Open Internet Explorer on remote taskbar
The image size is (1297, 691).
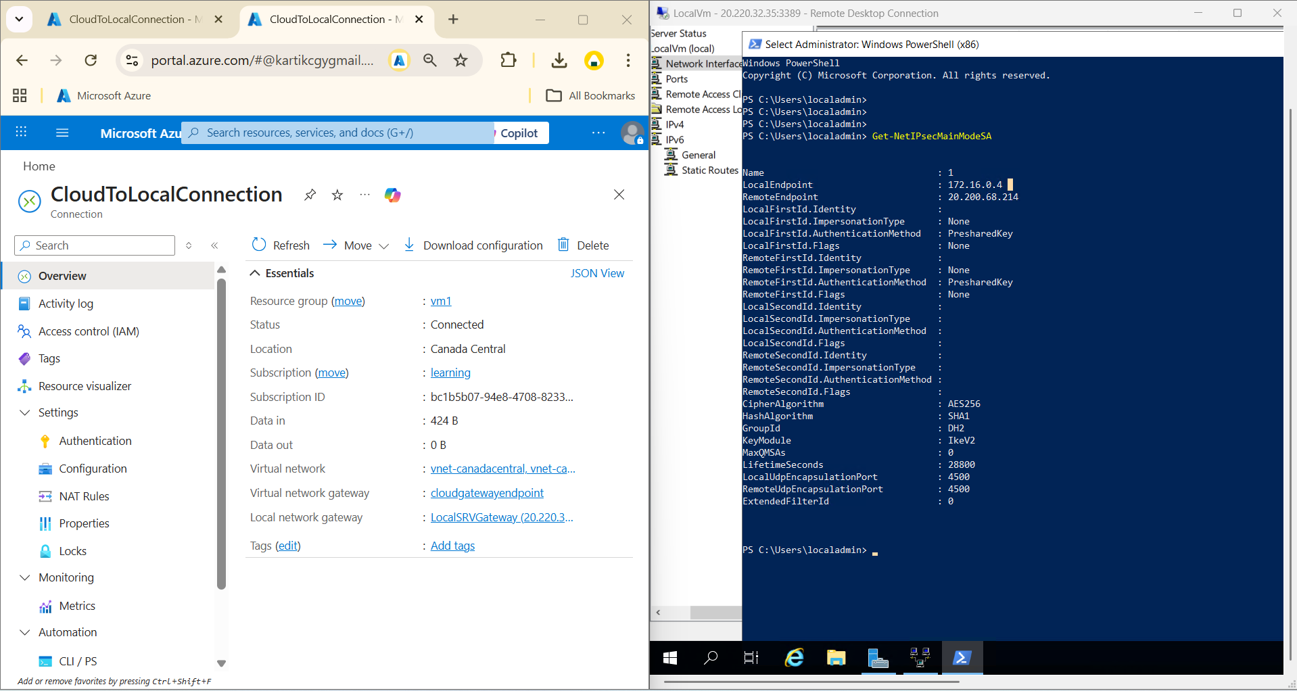(794, 658)
